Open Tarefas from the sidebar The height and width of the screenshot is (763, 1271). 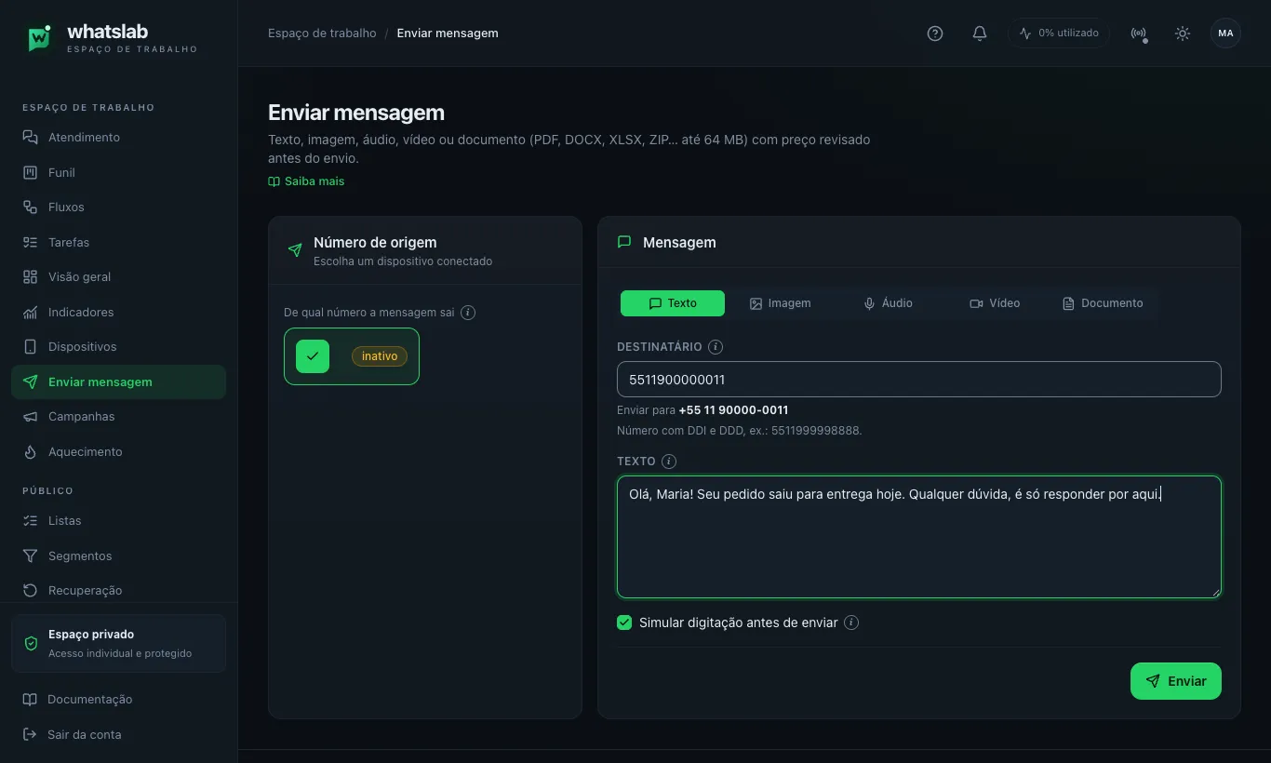(x=118, y=242)
